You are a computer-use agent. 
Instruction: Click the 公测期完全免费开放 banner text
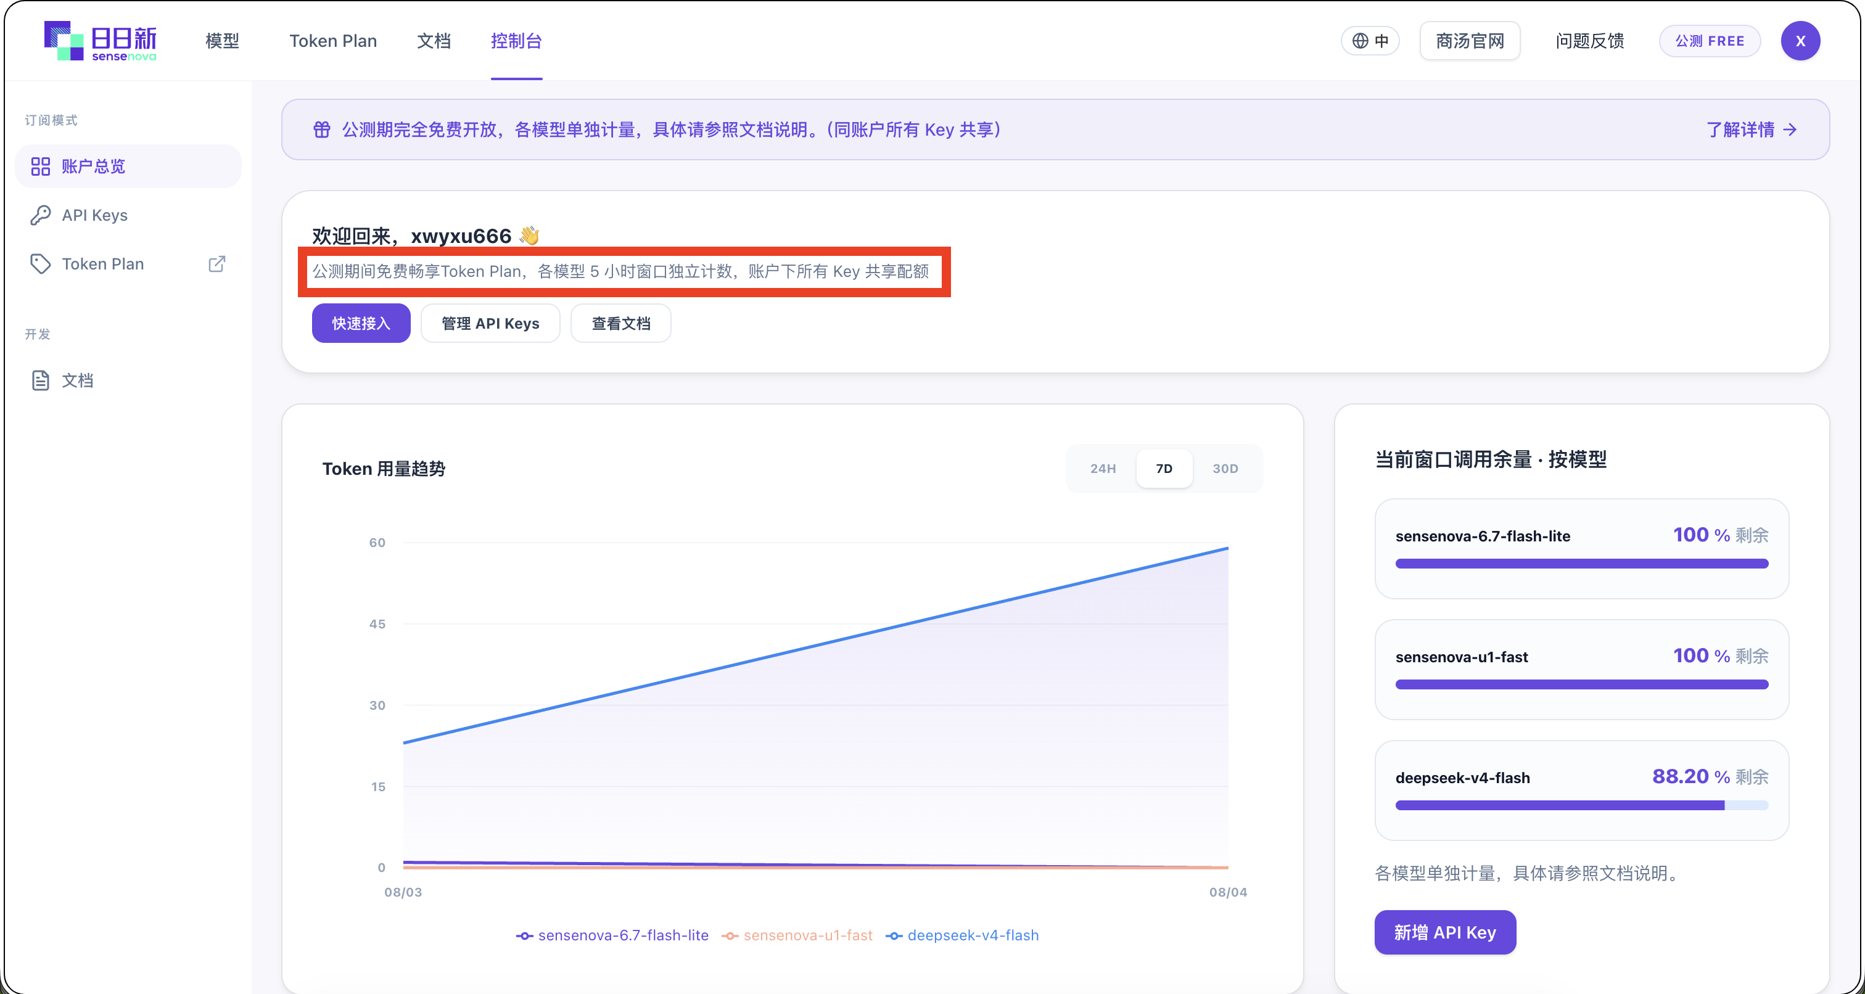coord(671,129)
